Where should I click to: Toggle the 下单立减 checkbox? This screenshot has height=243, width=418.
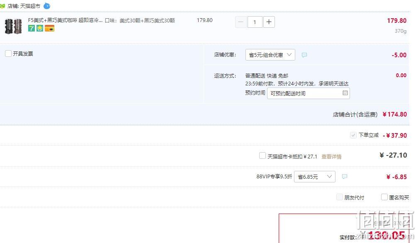pyautogui.click(x=353, y=135)
